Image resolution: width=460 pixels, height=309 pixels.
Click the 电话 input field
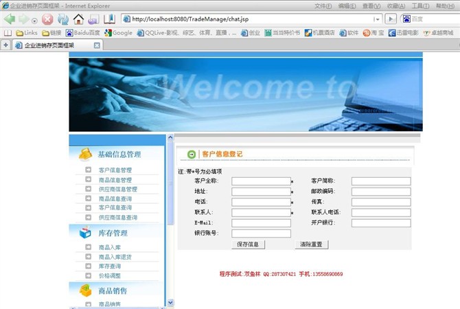point(261,202)
